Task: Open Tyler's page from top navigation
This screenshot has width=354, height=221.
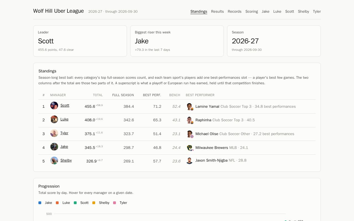Action: click(317, 12)
